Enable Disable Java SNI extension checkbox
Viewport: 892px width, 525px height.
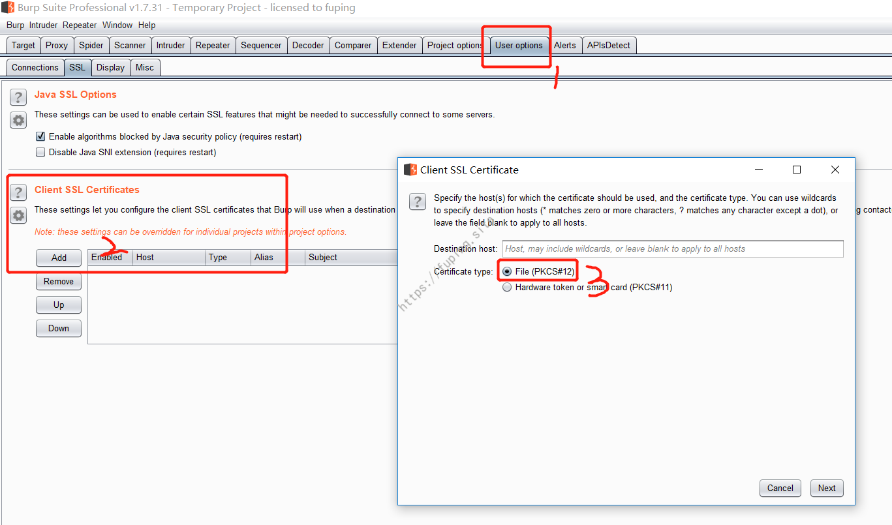(40, 153)
